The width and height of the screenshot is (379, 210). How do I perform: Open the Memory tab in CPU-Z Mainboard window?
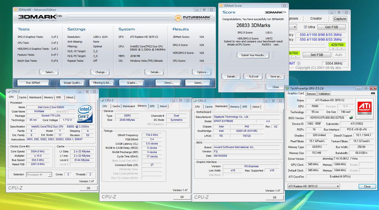click(x=235, y=107)
